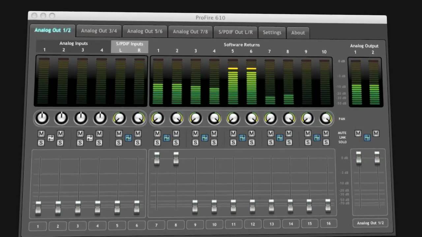Click the fader handle on channel 8

click(176, 158)
